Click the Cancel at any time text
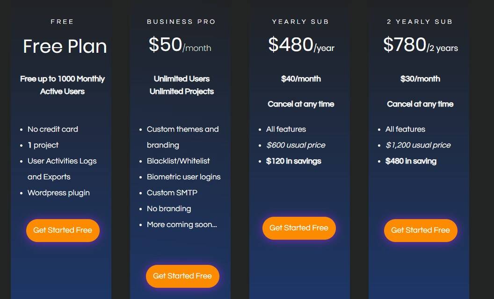This screenshot has width=494, height=299. click(301, 104)
